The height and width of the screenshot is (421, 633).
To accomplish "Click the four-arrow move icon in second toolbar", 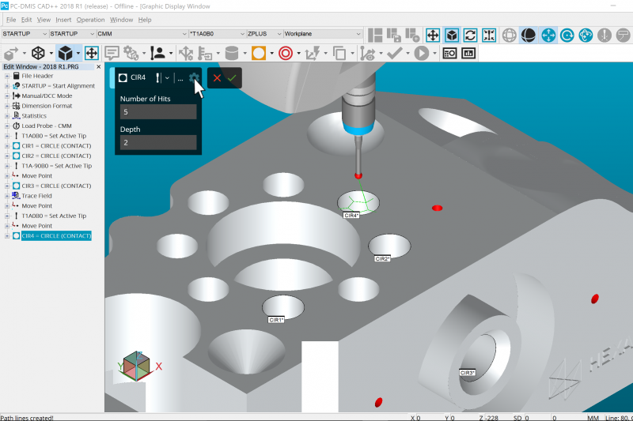I will click(92, 53).
